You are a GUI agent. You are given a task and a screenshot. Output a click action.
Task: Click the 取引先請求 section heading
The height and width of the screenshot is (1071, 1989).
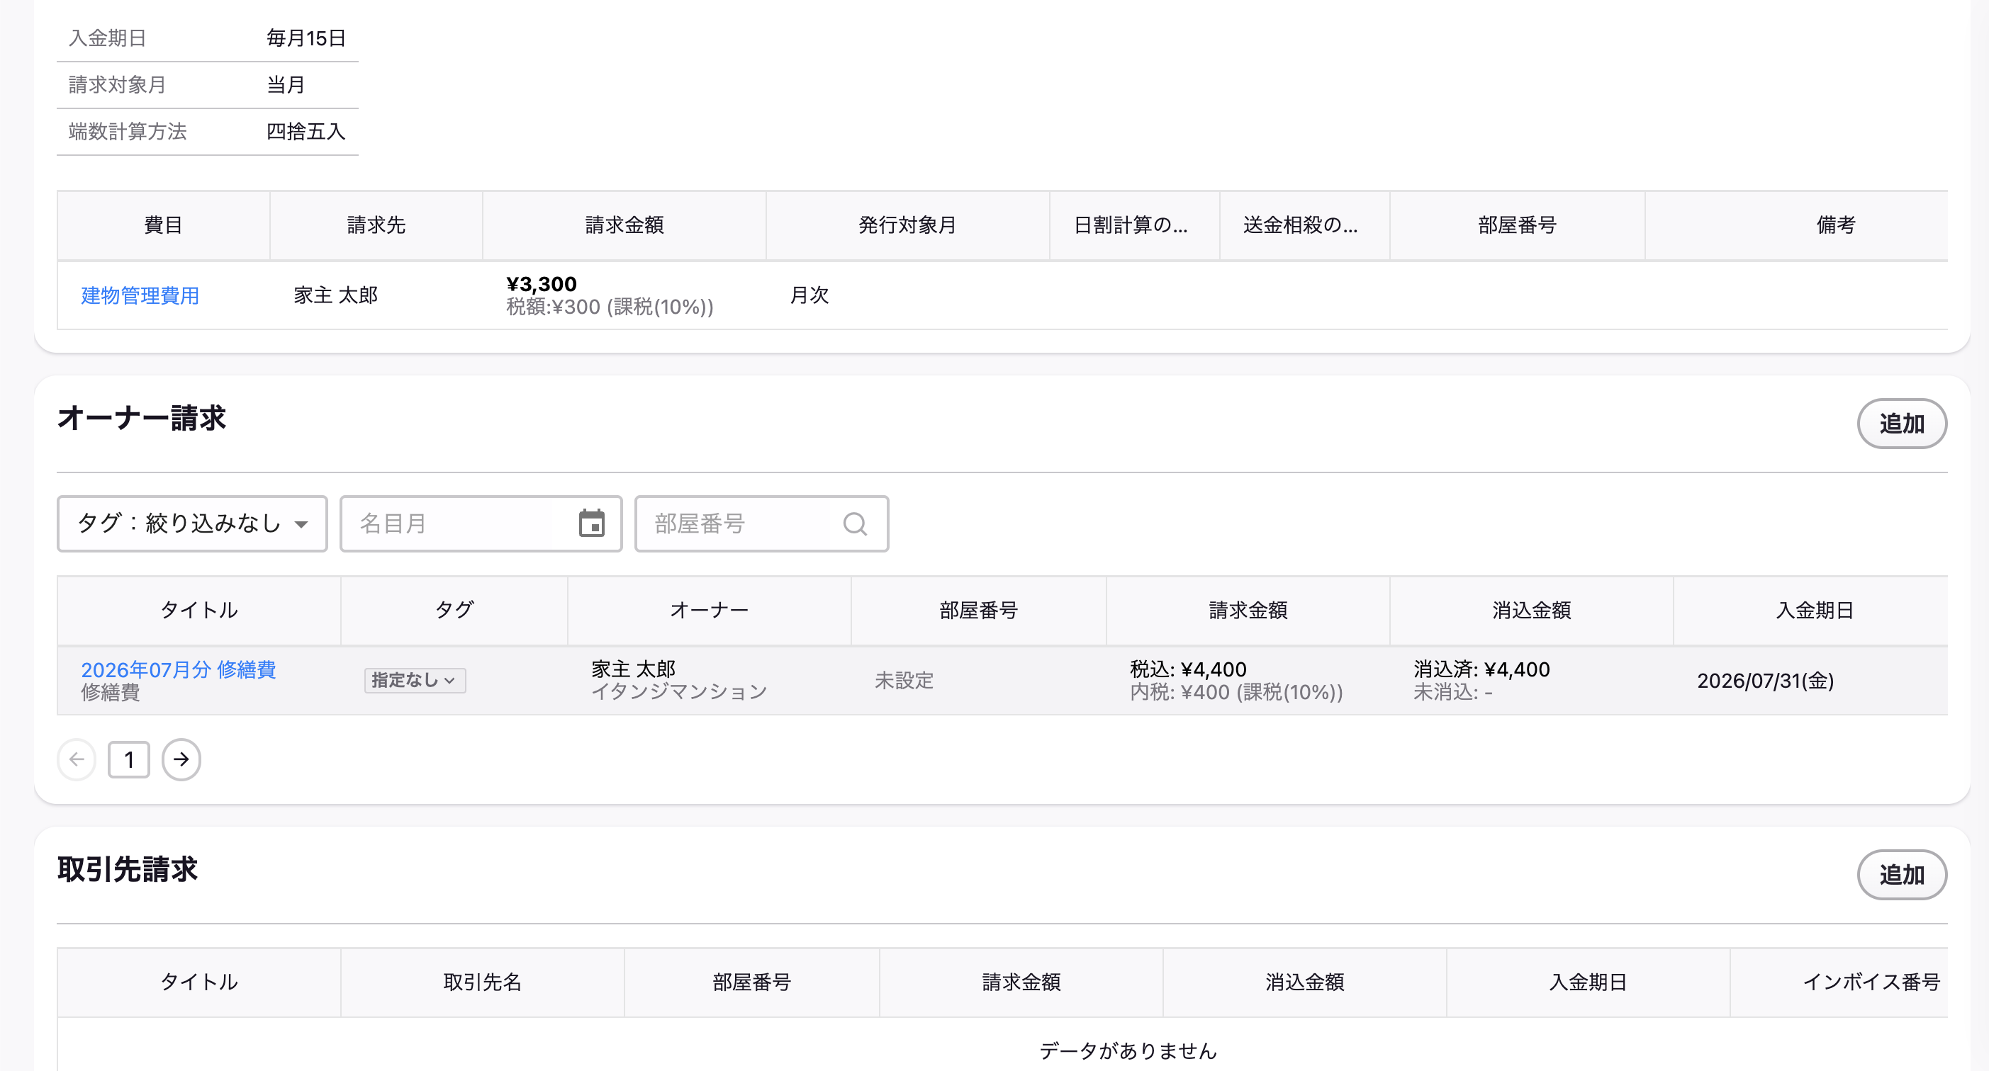(128, 871)
